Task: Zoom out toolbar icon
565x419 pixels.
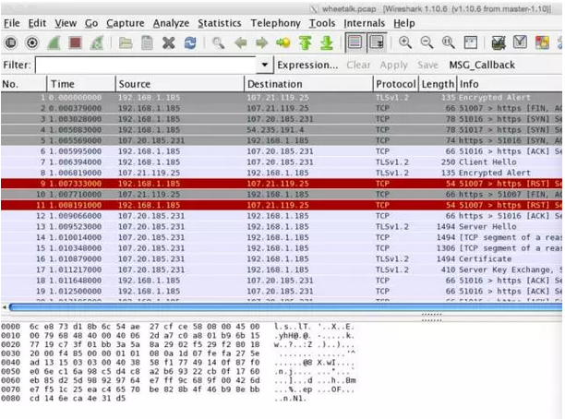Action: (x=427, y=42)
